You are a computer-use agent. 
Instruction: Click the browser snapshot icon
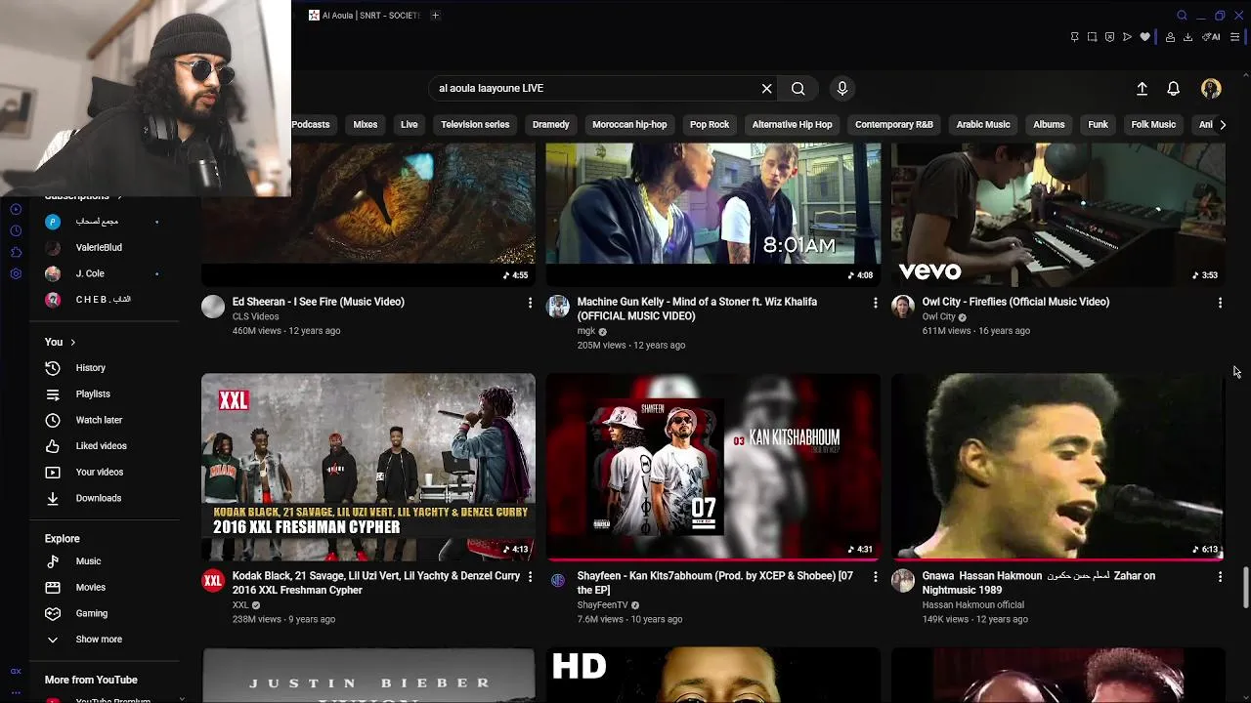tap(1092, 37)
